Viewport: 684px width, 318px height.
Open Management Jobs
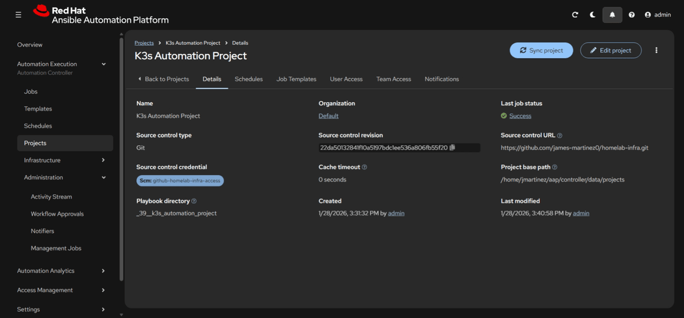coord(56,248)
